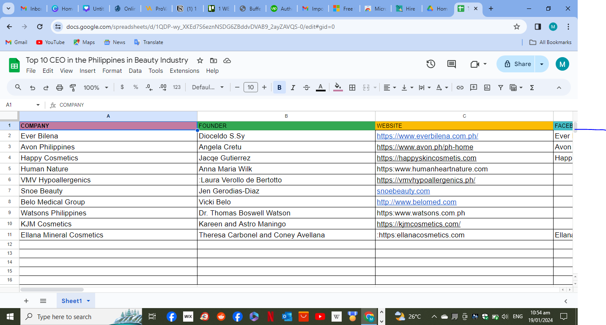Select cell Human Nature
Image resolution: width=606 pixels, height=325 pixels.
pos(108,169)
